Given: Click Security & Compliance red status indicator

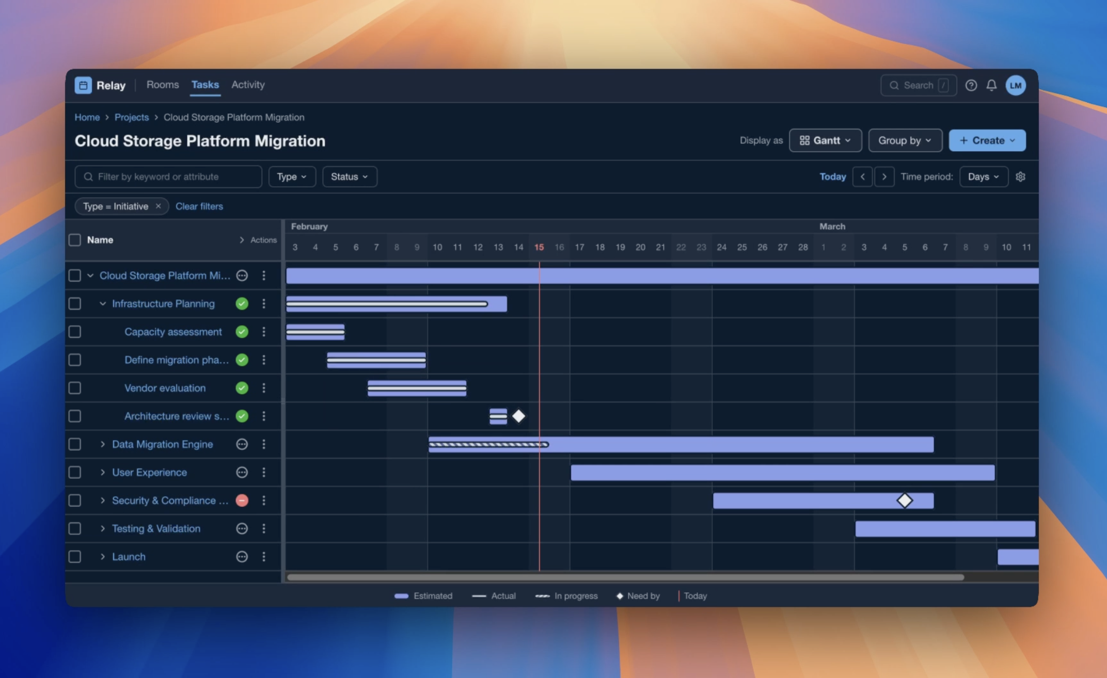Looking at the screenshot, I should 242,500.
